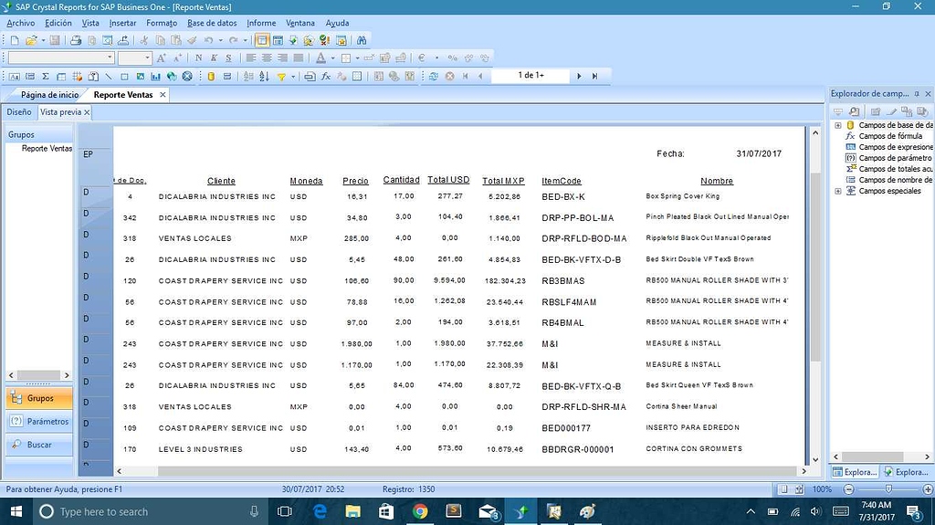The height and width of the screenshot is (525, 935).
Task: Click the font color A icon
Action: (x=320, y=58)
